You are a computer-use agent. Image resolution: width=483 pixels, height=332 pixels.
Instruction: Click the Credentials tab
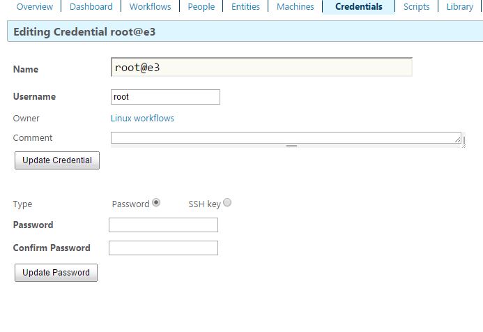tap(358, 6)
